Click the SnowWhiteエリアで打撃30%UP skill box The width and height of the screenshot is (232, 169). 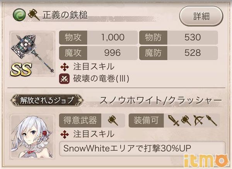142,149
